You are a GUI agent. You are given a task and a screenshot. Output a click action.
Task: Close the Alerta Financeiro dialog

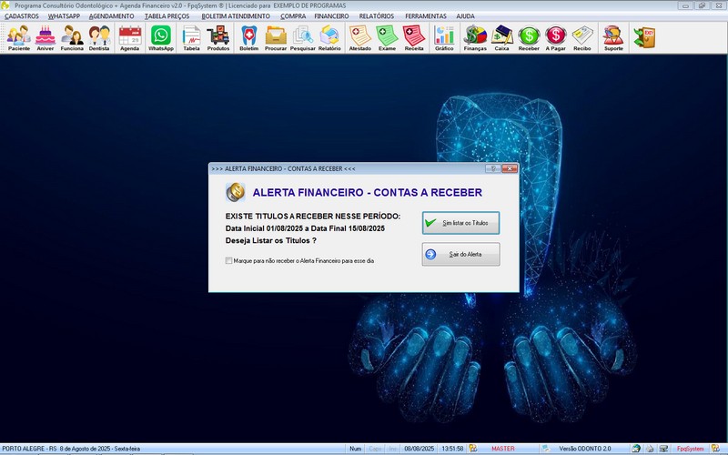(x=510, y=168)
